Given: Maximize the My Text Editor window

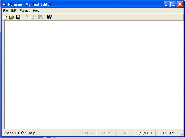Looking at the screenshot, I should (173, 4).
